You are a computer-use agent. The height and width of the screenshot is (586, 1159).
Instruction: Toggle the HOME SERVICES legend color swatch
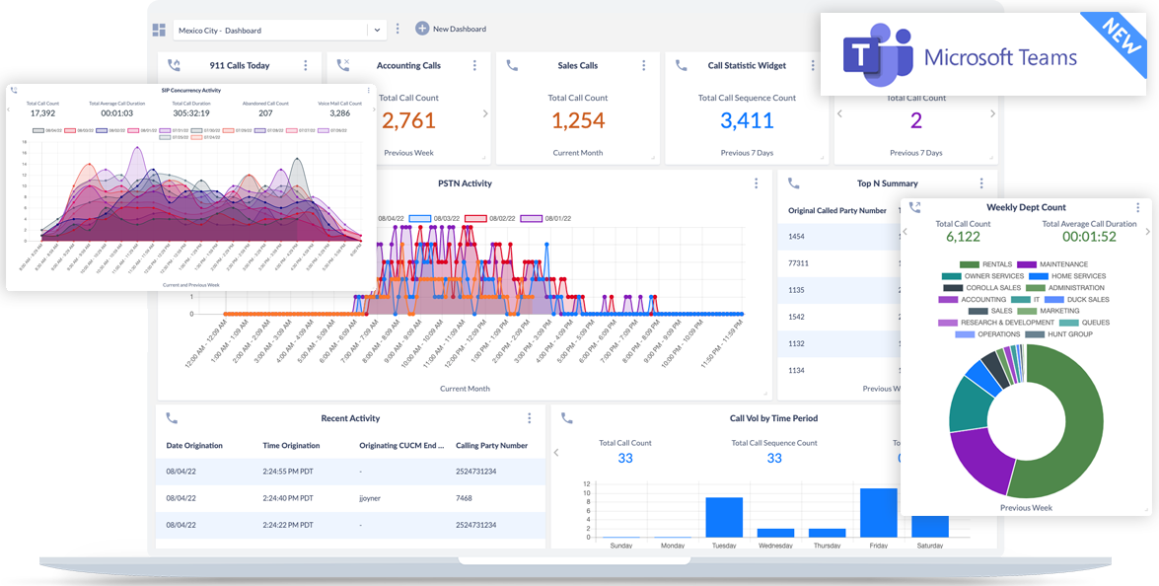pyautogui.click(x=1039, y=276)
